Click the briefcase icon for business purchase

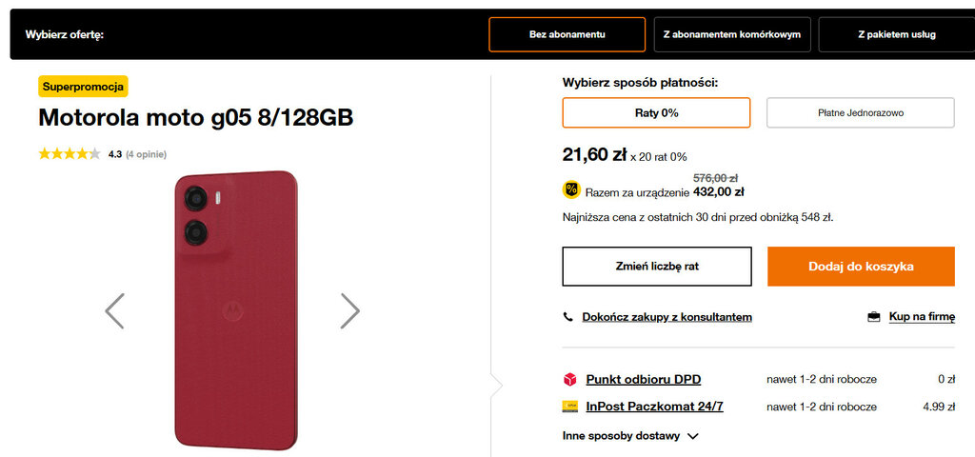[x=873, y=317]
